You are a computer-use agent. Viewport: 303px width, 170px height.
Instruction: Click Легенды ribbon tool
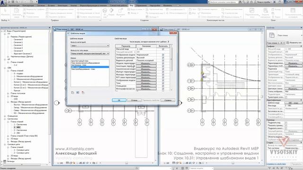tap(152, 17)
